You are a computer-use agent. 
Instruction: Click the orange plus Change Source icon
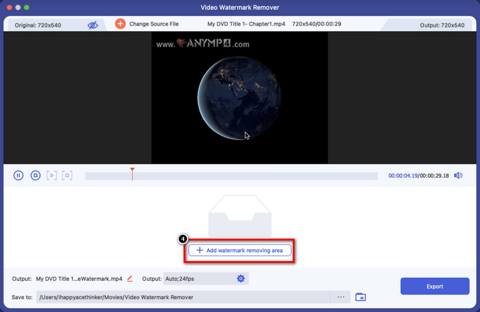point(121,24)
